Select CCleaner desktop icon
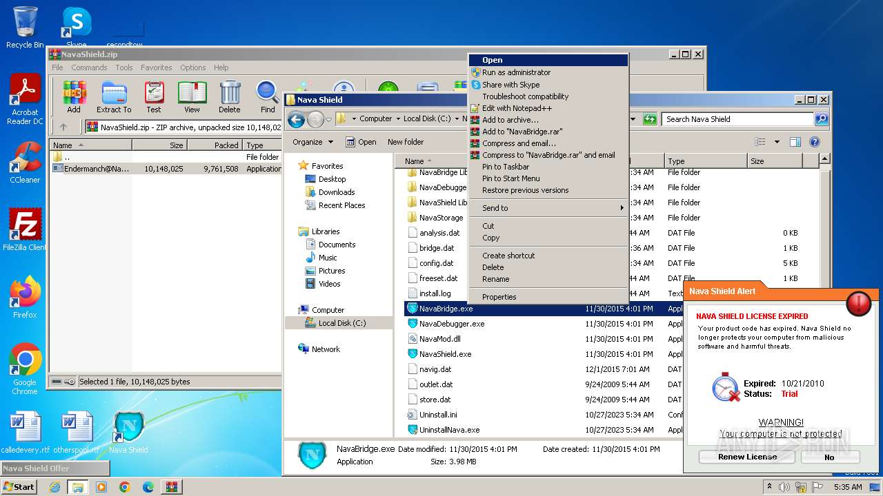The height and width of the screenshot is (496, 883). coord(25,163)
